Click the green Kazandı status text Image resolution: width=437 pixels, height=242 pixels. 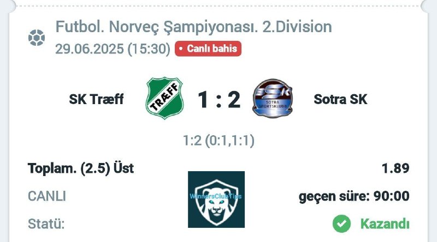click(385, 223)
